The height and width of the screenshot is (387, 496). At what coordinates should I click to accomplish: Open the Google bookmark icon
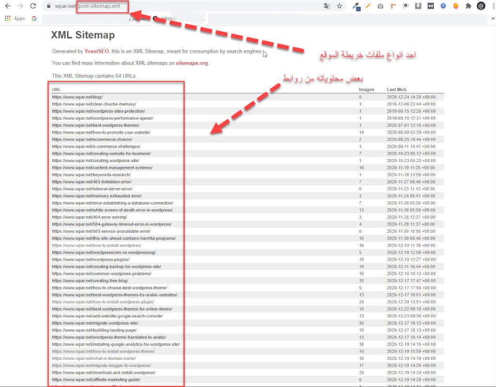click(x=34, y=19)
